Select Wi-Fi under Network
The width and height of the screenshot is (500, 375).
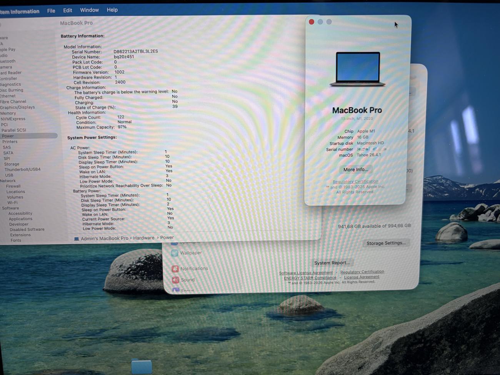12,202
